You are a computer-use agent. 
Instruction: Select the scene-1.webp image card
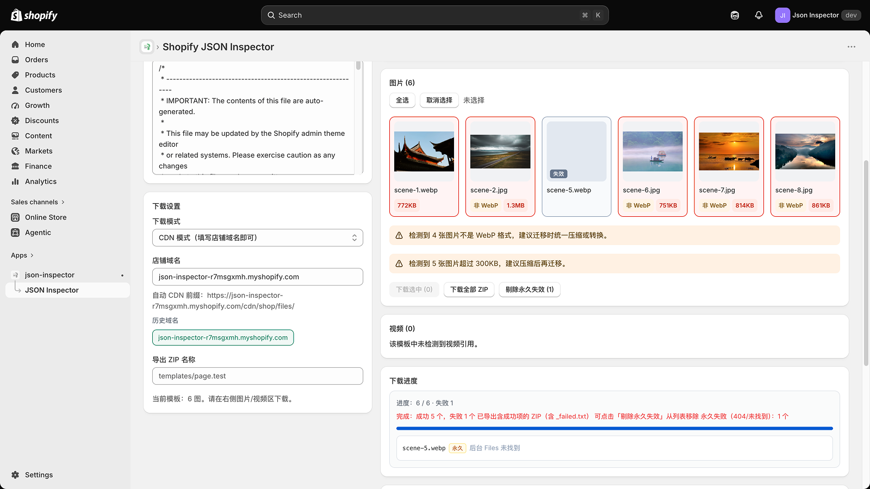424,167
